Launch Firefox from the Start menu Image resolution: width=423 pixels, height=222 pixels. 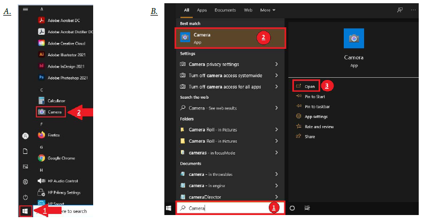55,135
